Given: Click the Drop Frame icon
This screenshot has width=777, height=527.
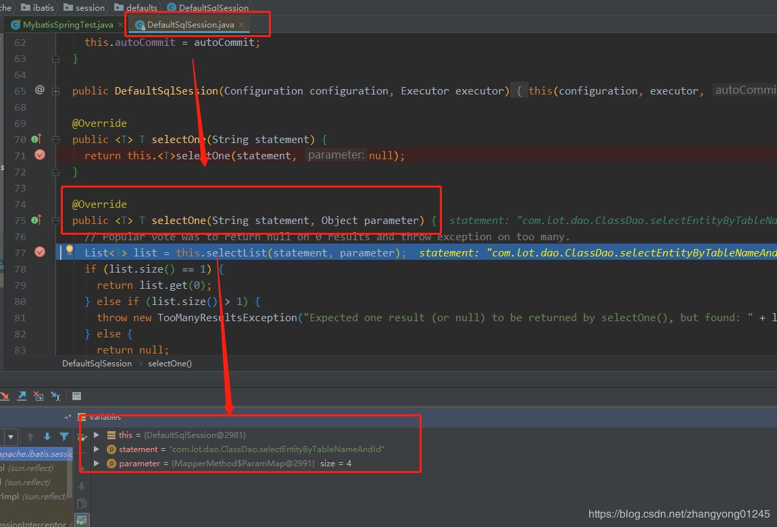Looking at the screenshot, I should (x=39, y=396).
